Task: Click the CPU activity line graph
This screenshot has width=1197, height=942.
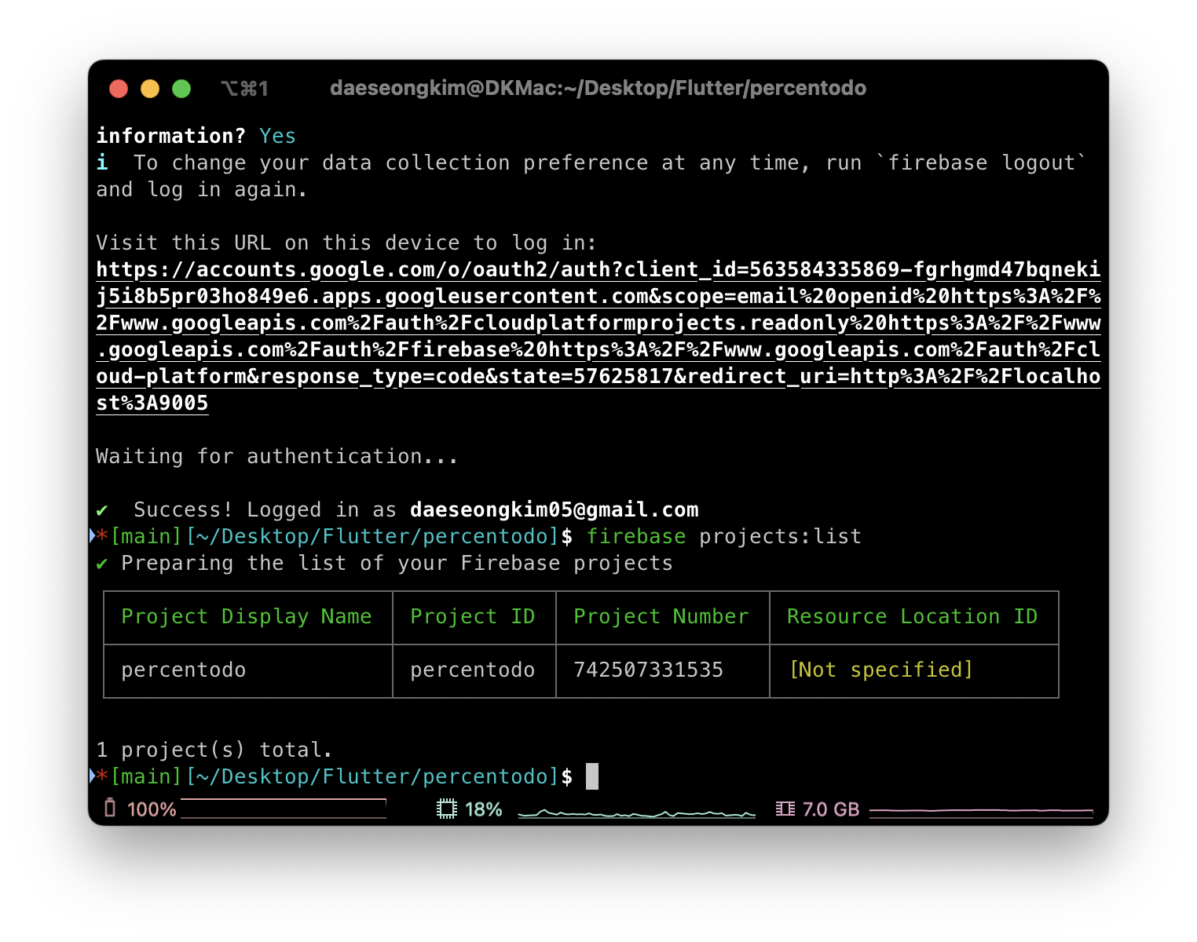Action: [637, 812]
